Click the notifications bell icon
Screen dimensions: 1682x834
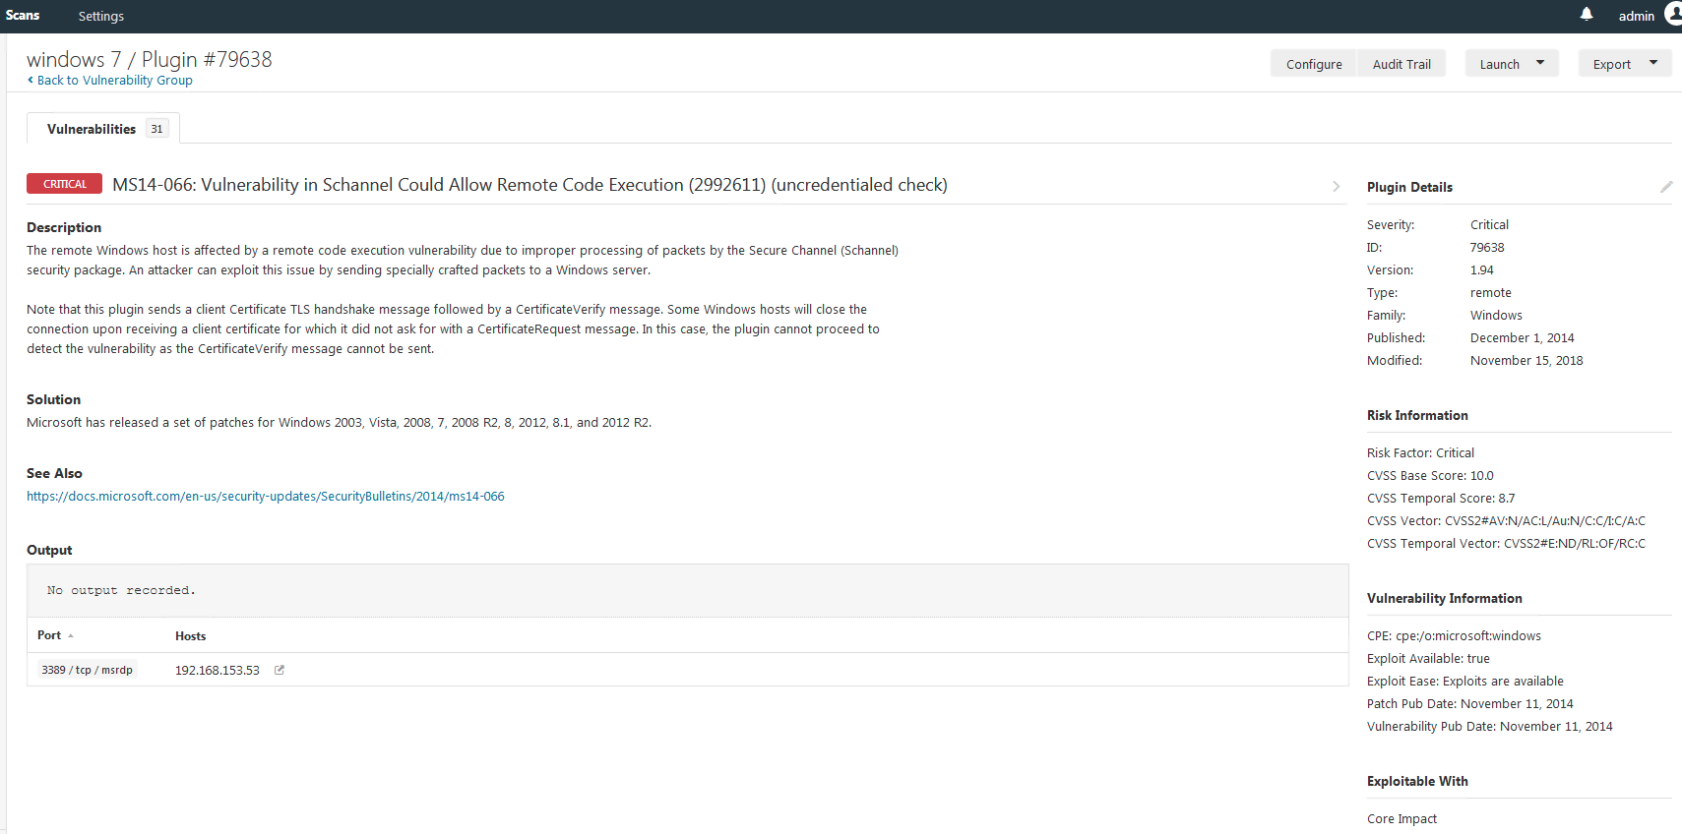(x=1587, y=14)
